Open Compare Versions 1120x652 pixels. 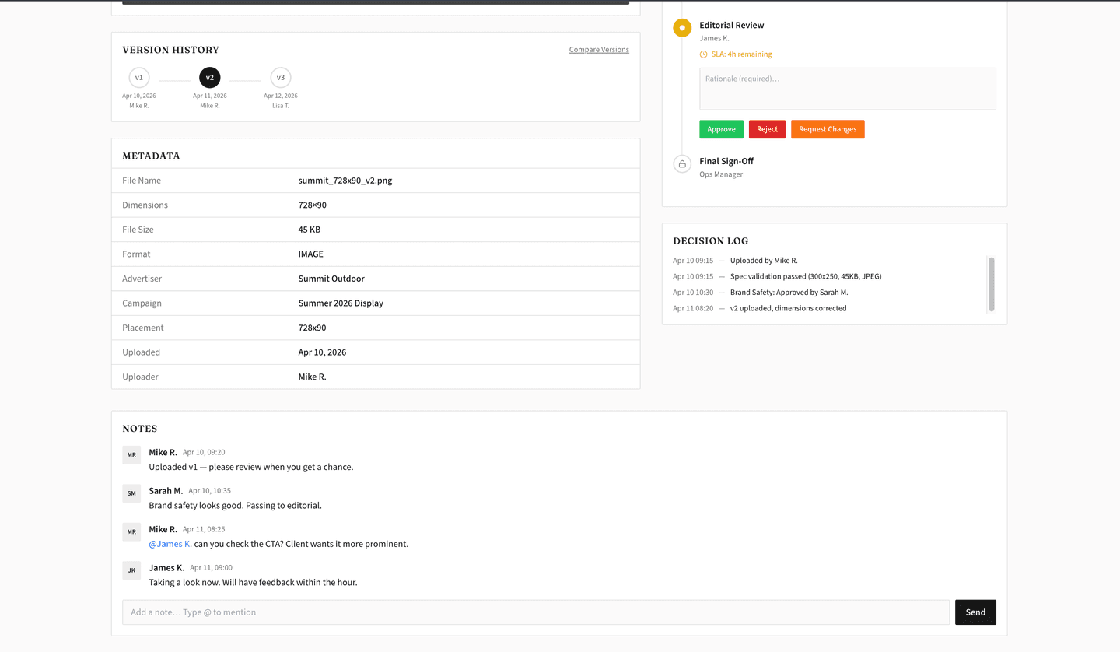click(x=598, y=49)
